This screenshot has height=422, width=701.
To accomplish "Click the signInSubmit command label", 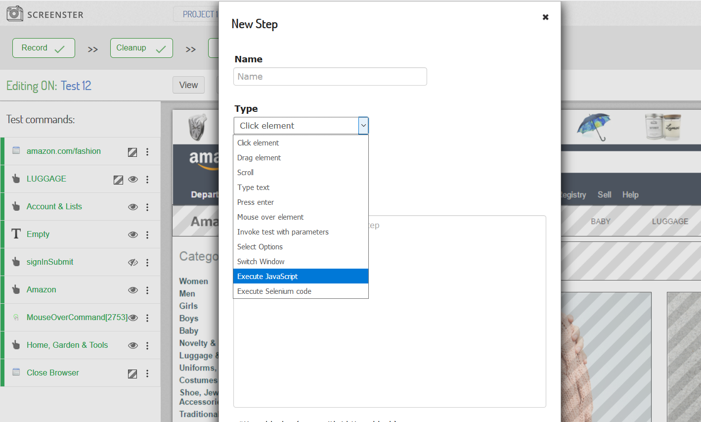I will [50, 262].
